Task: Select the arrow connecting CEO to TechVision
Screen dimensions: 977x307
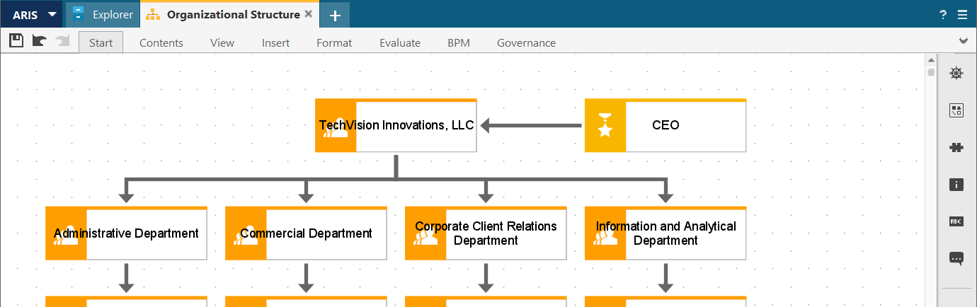Action: pyautogui.click(x=531, y=125)
